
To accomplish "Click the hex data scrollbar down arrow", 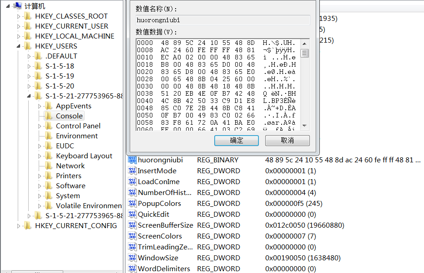I will pos(305,126).
